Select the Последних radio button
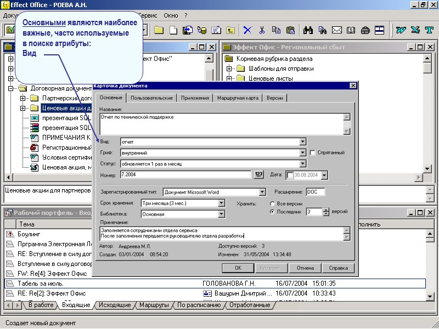The width and height of the screenshot is (439, 329). click(272, 212)
